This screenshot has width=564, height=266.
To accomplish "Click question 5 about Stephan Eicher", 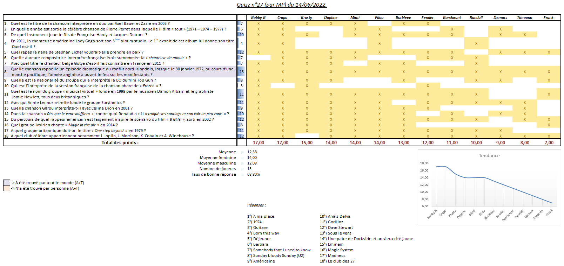I will (77, 52).
